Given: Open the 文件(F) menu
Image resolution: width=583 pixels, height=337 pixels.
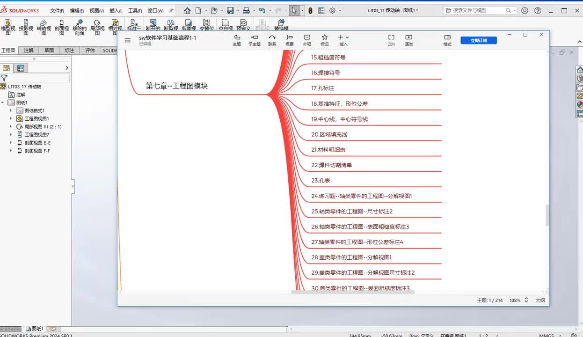Looking at the screenshot, I should [57, 10].
